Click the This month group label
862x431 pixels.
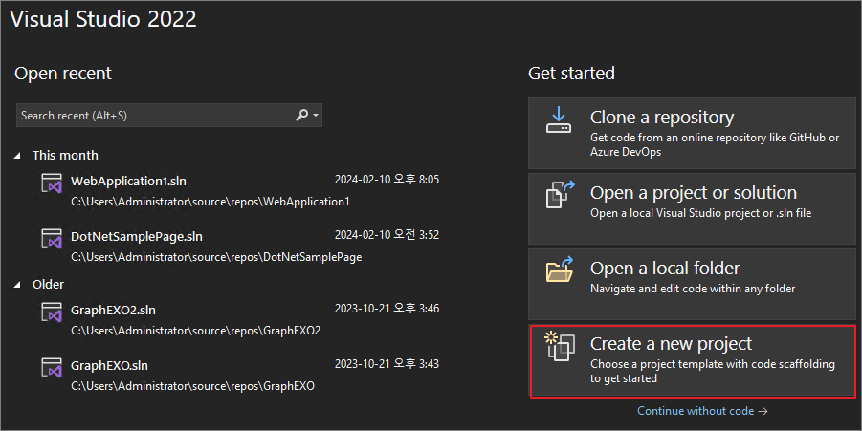(65, 156)
